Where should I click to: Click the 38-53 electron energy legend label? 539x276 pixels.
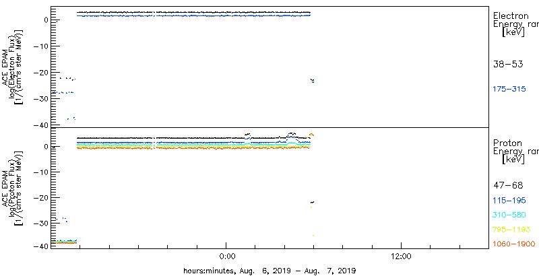pyautogui.click(x=508, y=64)
